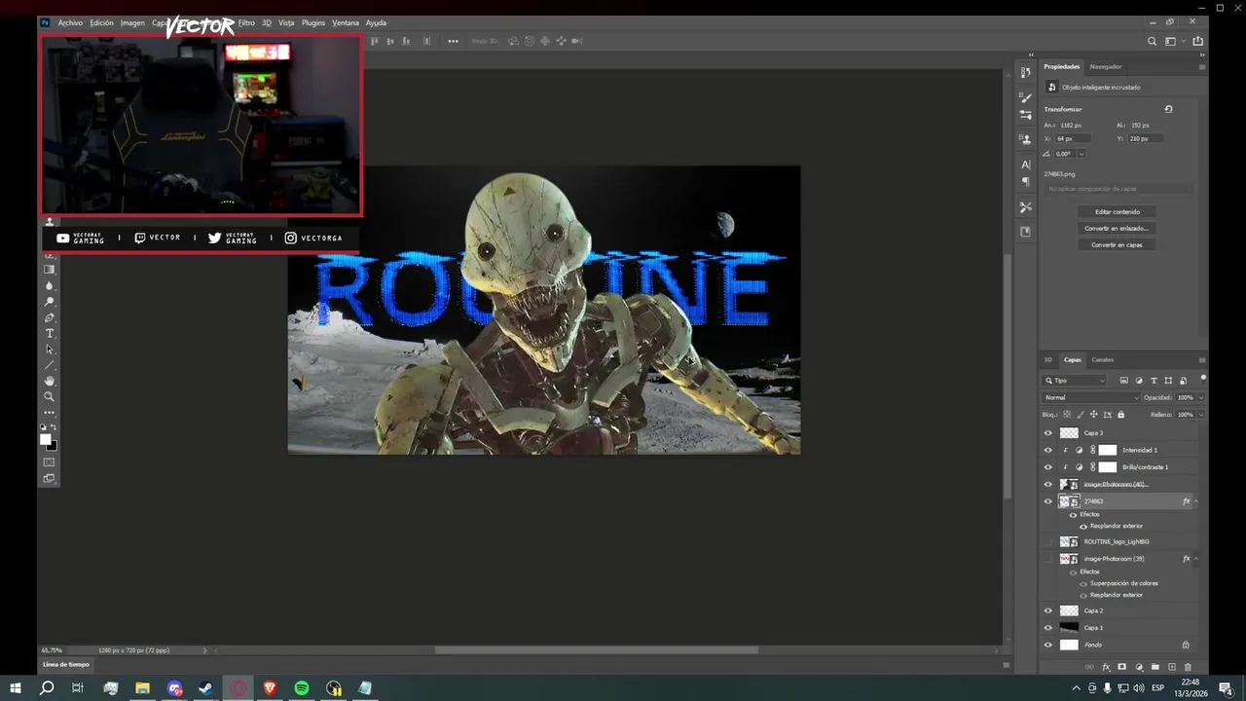Open the Edición menu
Image resolution: width=1246 pixels, height=701 pixels.
click(x=101, y=22)
